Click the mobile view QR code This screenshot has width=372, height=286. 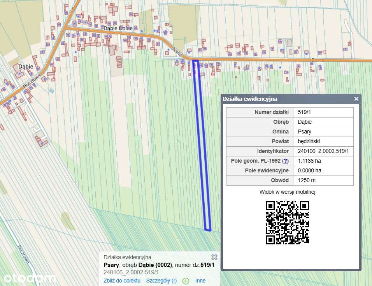coord(287,223)
